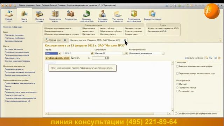Open Расходные кассовые ордера
224x126 pixels.
[17, 55]
